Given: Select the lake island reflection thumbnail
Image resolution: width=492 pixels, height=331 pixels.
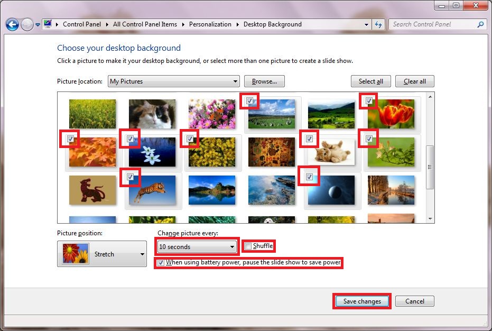Looking at the screenshot, I should tap(212, 190).
